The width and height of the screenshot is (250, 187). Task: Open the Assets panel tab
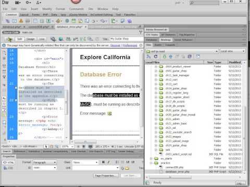[158, 45]
